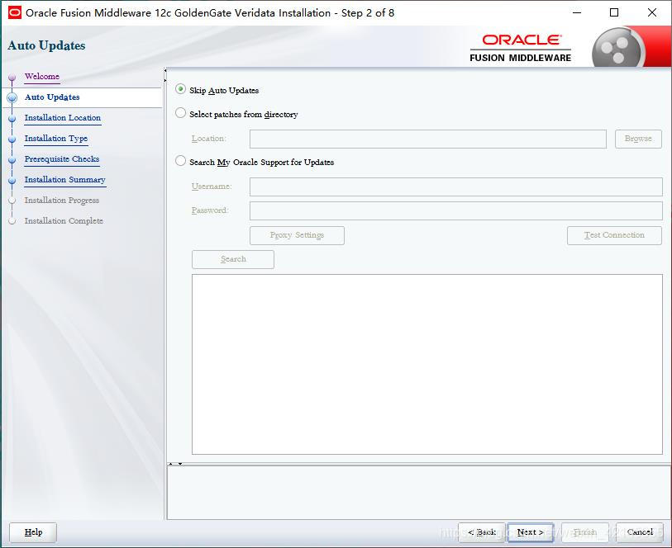
Task: Maximize the installer window
Action: pyautogui.click(x=614, y=13)
